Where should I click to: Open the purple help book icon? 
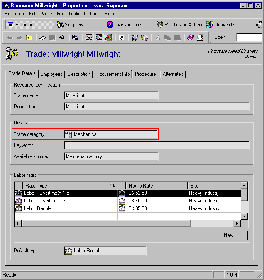point(190,38)
